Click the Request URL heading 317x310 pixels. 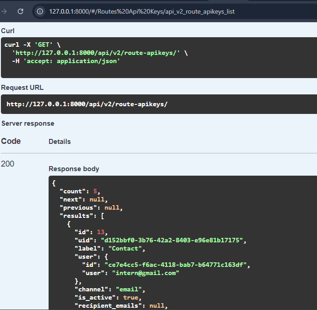click(22, 88)
